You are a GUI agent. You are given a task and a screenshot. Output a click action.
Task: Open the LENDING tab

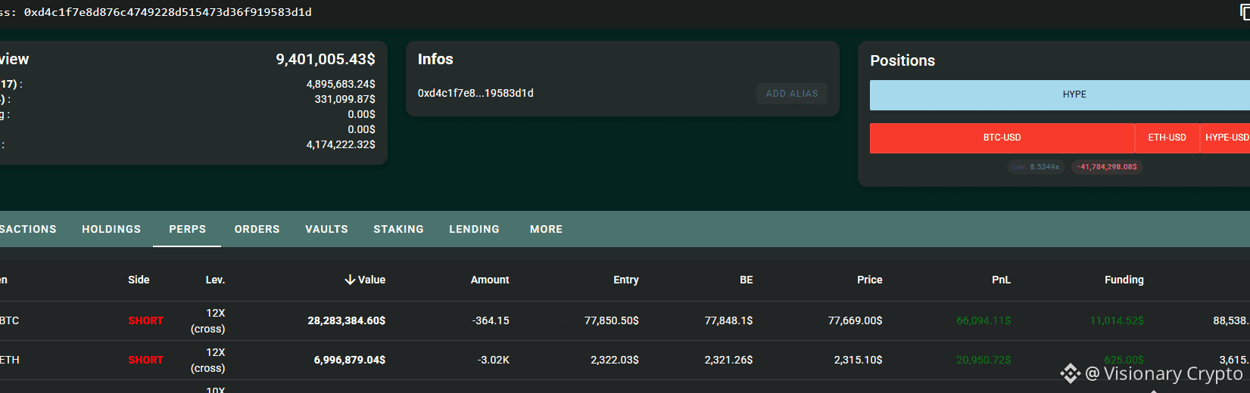click(x=474, y=229)
